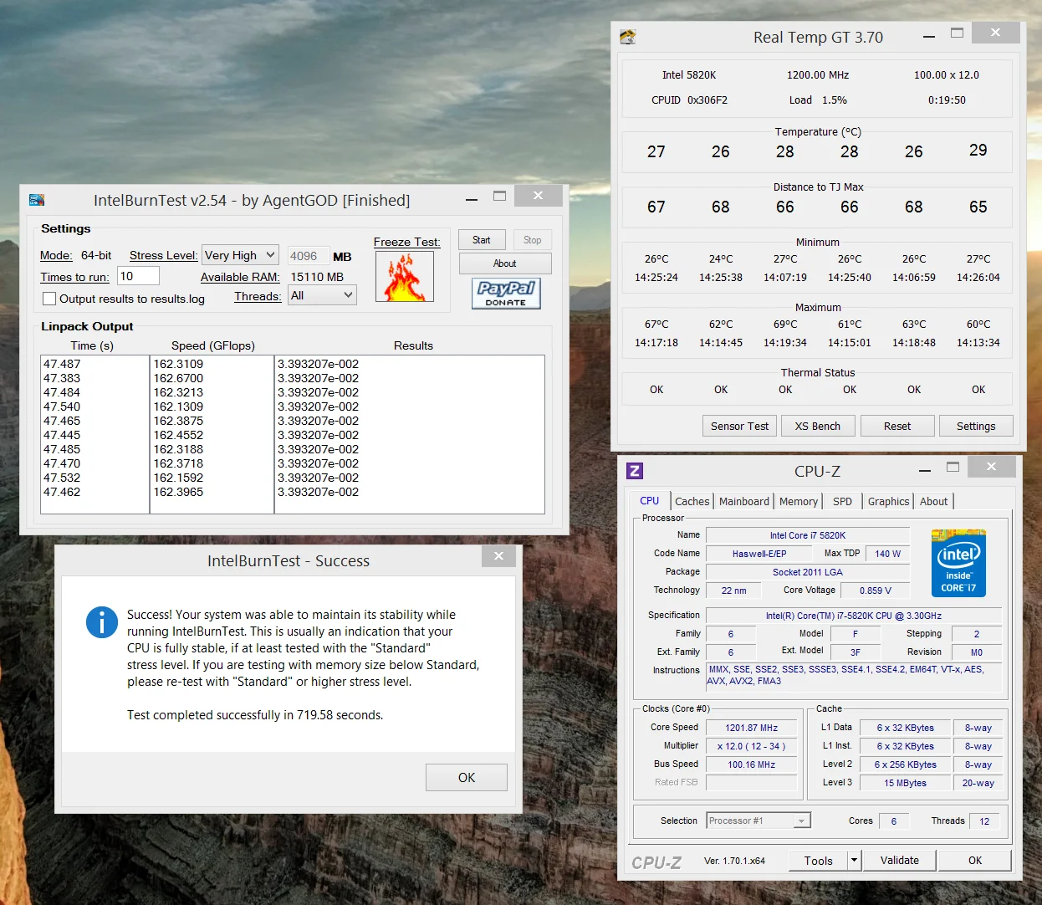1042x905 pixels.
Task: Click Validate in CPU-Z
Action: [x=900, y=860]
